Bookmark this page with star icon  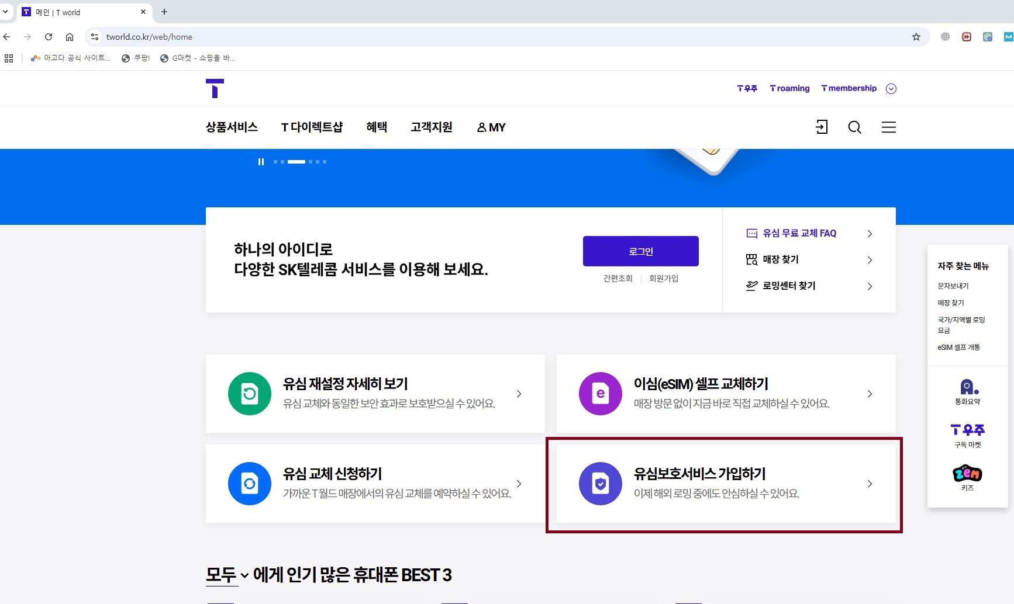pyautogui.click(x=916, y=37)
